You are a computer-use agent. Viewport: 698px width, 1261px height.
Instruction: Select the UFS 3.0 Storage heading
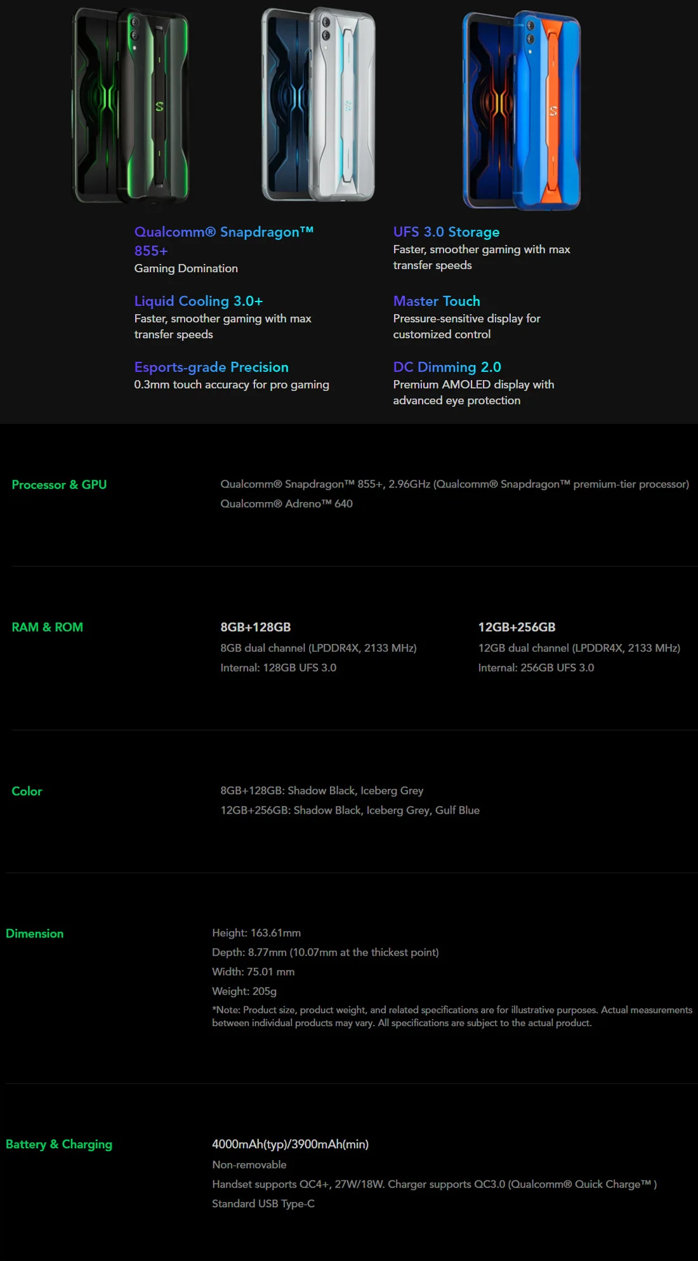coord(446,232)
